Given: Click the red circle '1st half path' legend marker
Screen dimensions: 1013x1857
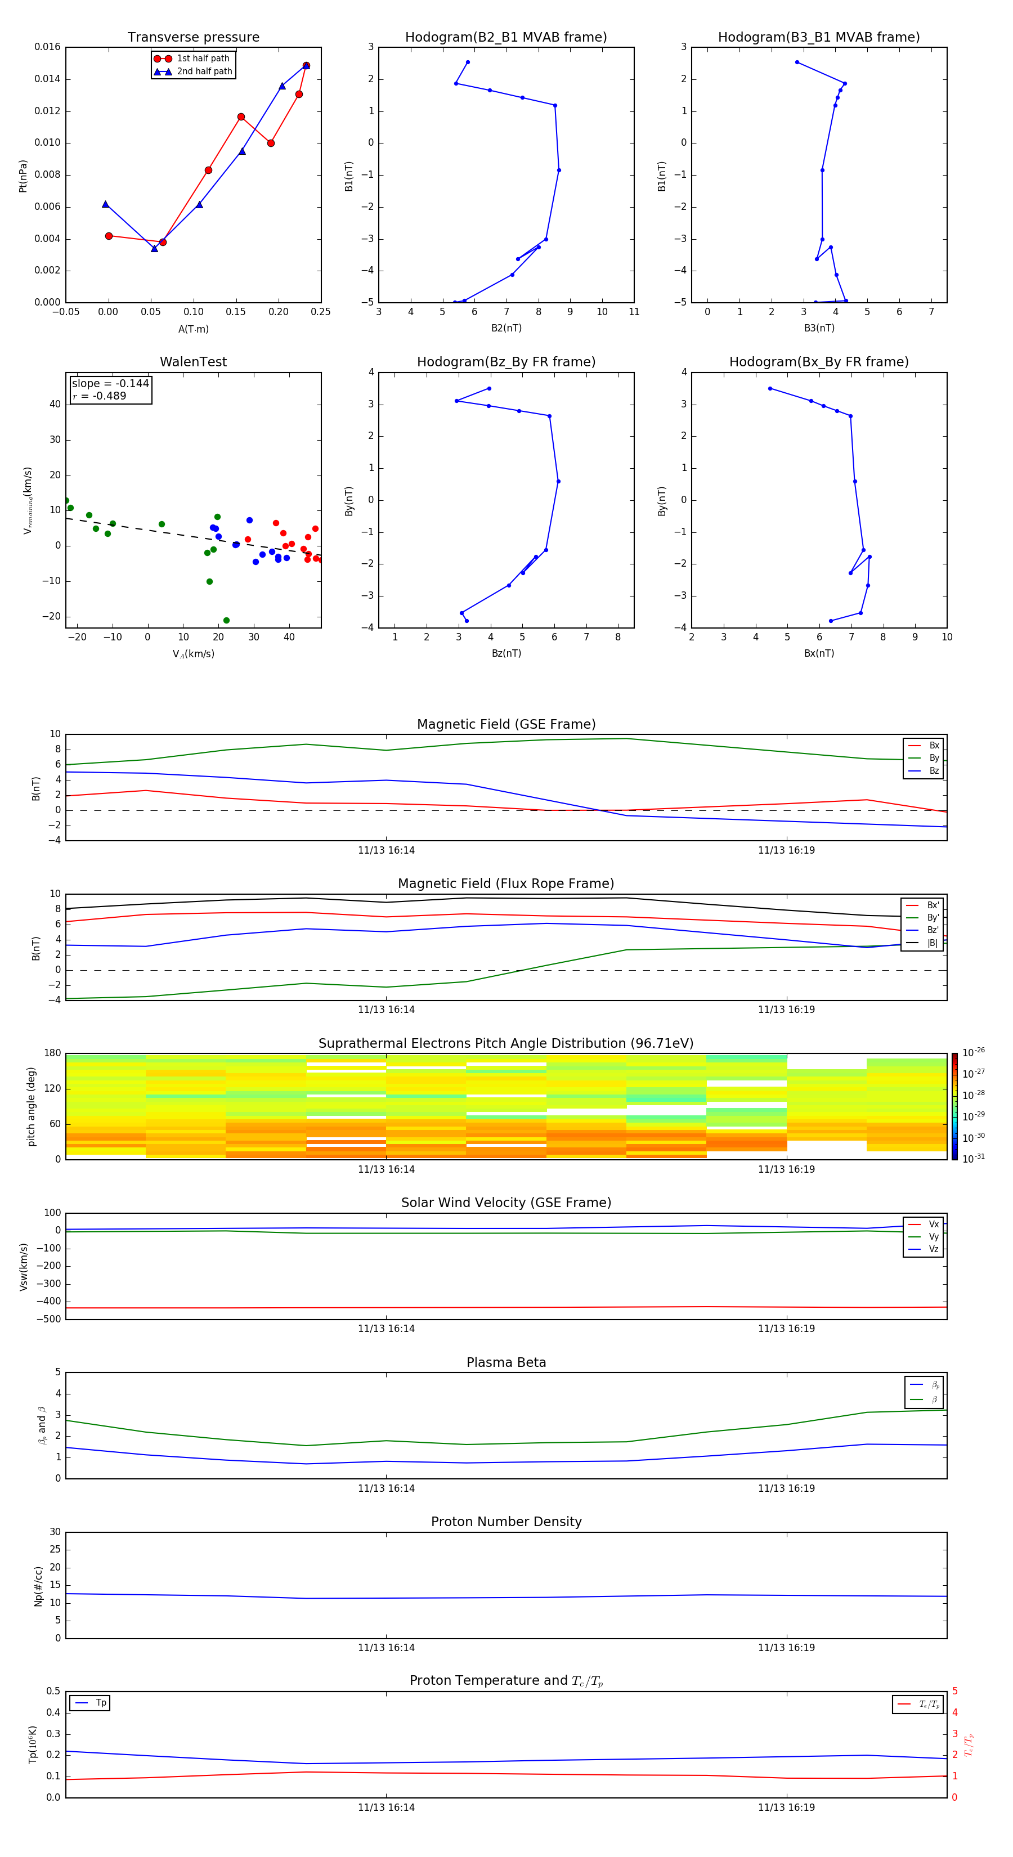Looking at the screenshot, I should click(162, 59).
